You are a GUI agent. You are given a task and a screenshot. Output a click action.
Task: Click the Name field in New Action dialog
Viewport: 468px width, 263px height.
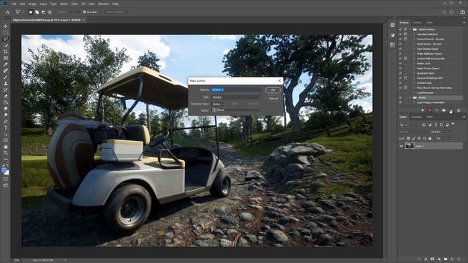pyautogui.click(x=236, y=90)
